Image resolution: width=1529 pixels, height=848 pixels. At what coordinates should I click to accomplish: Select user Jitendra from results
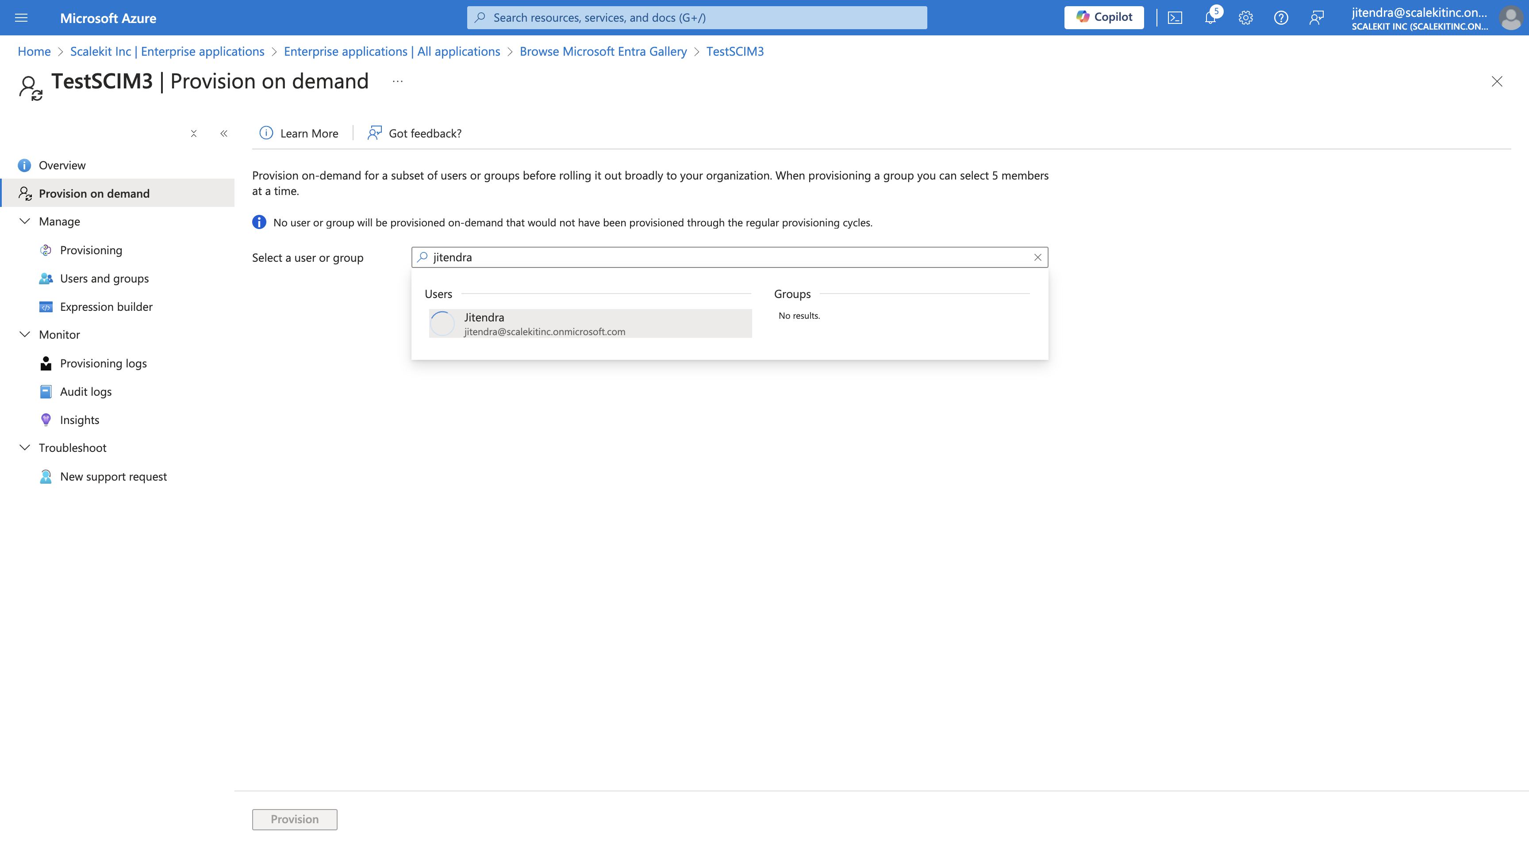point(590,324)
